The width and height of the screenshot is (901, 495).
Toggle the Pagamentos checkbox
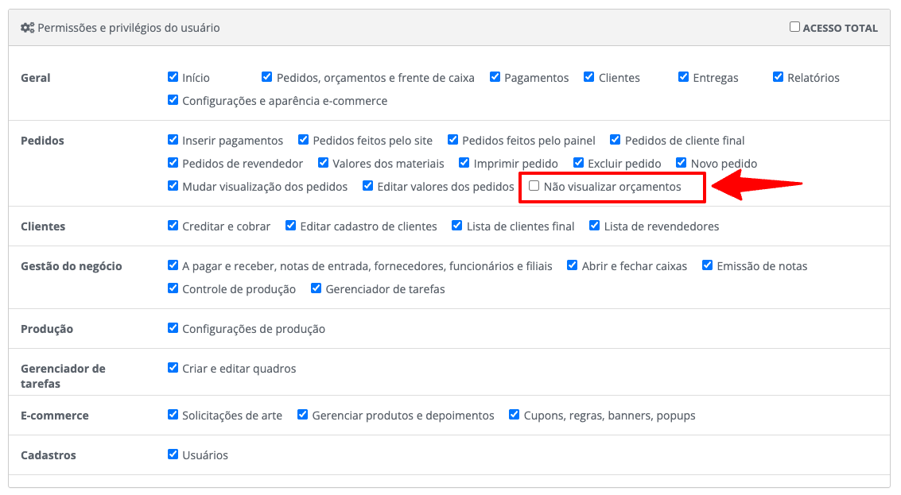(495, 77)
